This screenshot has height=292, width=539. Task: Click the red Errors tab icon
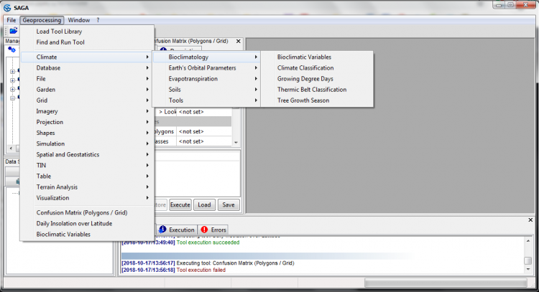click(204, 230)
